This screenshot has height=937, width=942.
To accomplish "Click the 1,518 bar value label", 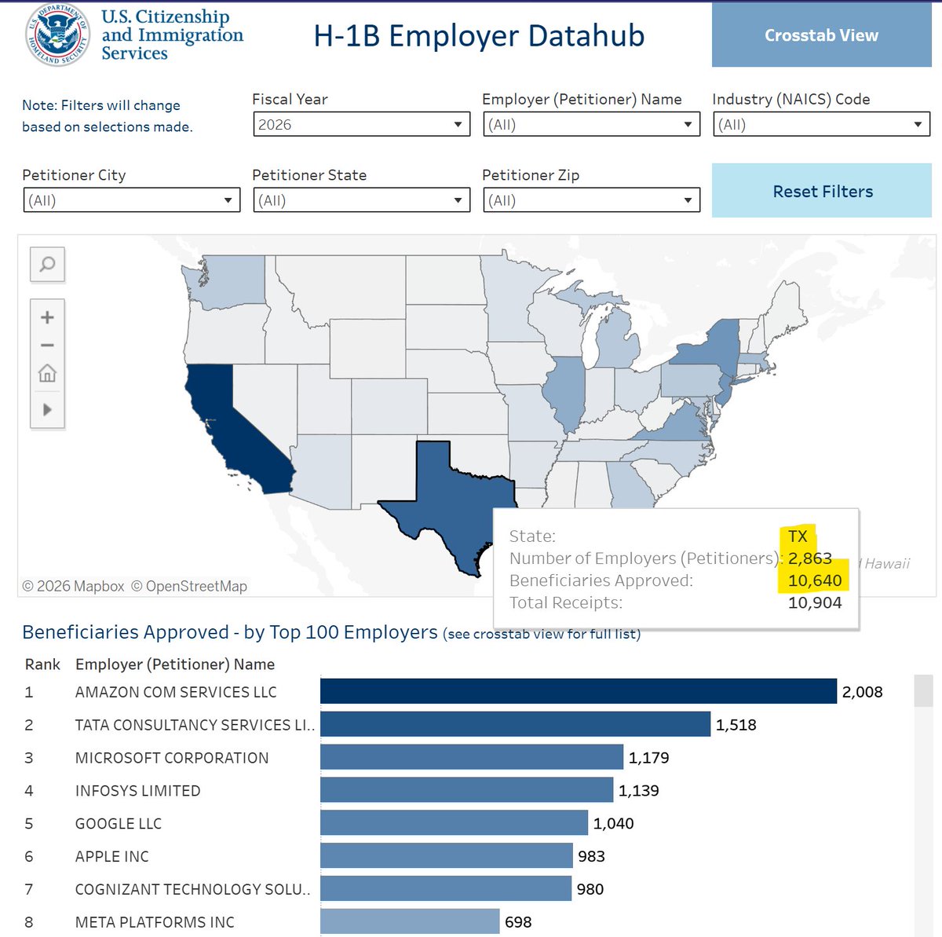I will [736, 725].
